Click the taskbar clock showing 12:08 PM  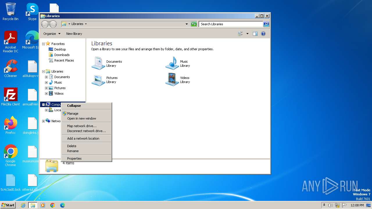357,205
